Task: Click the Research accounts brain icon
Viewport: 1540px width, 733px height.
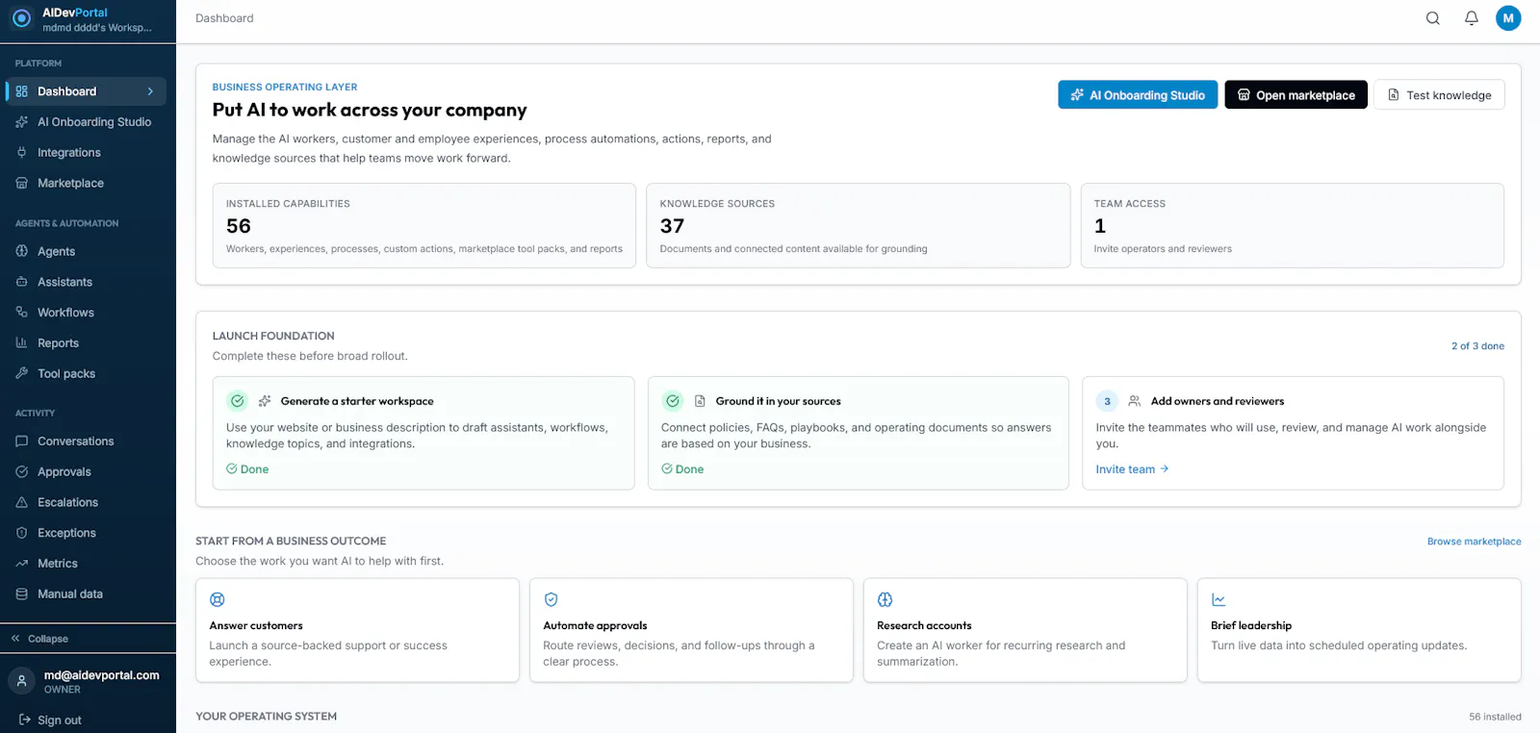Action: click(885, 599)
